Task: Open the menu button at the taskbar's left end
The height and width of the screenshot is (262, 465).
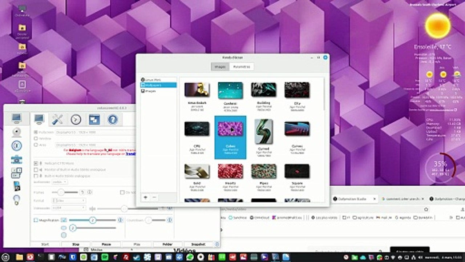Action: coord(5,257)
